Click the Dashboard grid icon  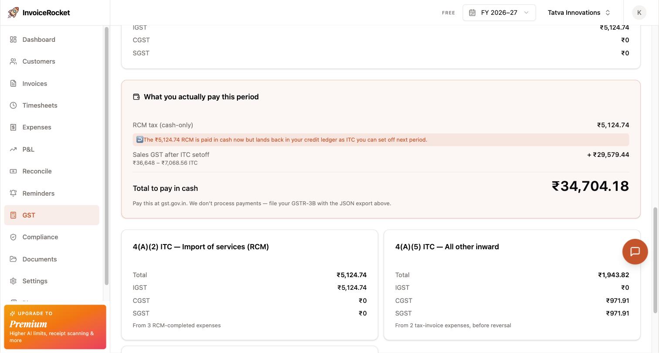13,40
